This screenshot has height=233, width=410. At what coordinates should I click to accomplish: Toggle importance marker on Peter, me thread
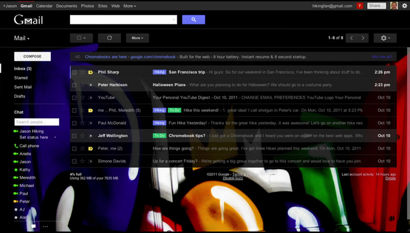(90, 149)
